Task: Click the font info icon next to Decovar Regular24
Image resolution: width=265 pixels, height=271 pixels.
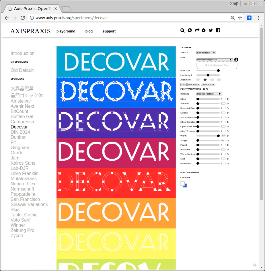Action: [236, 59]
